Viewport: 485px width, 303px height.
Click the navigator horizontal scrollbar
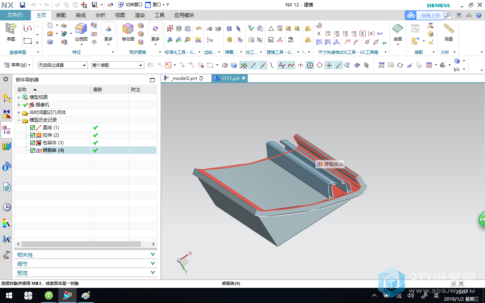click(x=81, y=244)
